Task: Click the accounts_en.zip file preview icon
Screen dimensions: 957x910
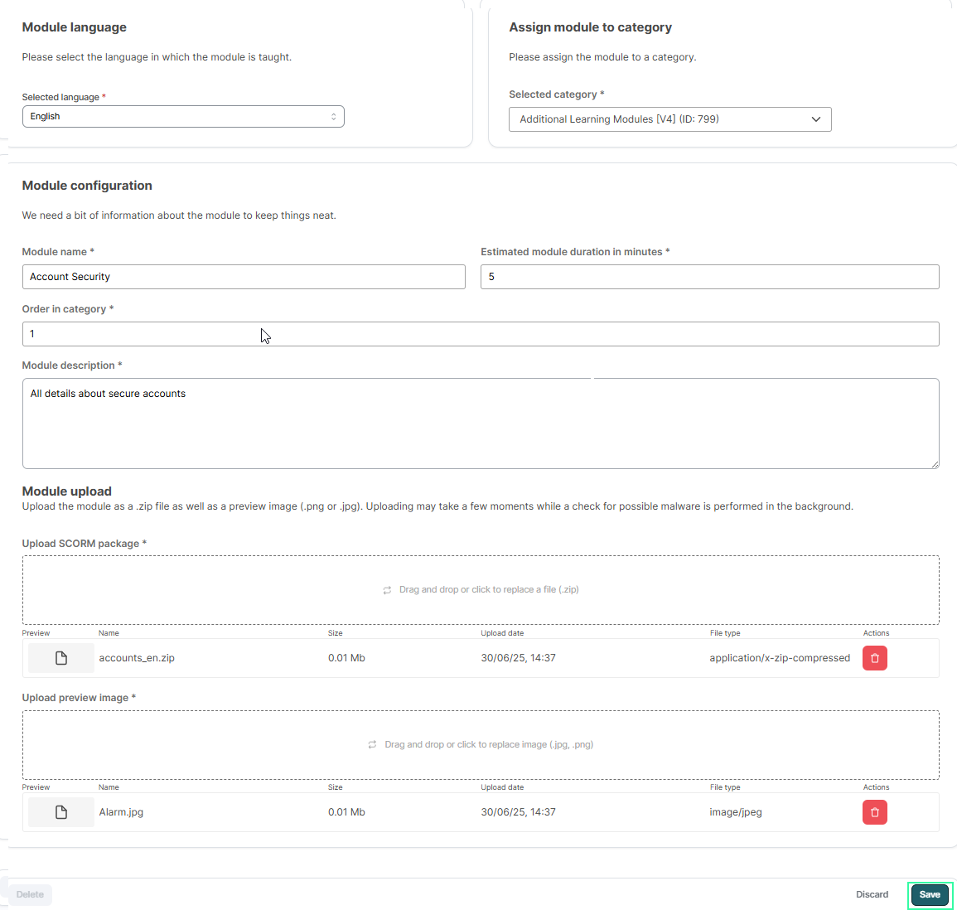Action: pyautogui.click(x=60, y=658)
